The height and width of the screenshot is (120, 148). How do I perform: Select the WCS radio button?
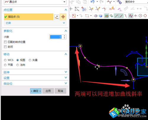coord(5,60)
